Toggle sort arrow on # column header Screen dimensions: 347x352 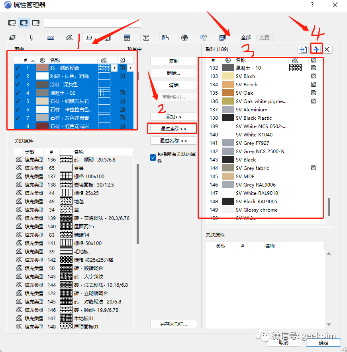(33, 60)
